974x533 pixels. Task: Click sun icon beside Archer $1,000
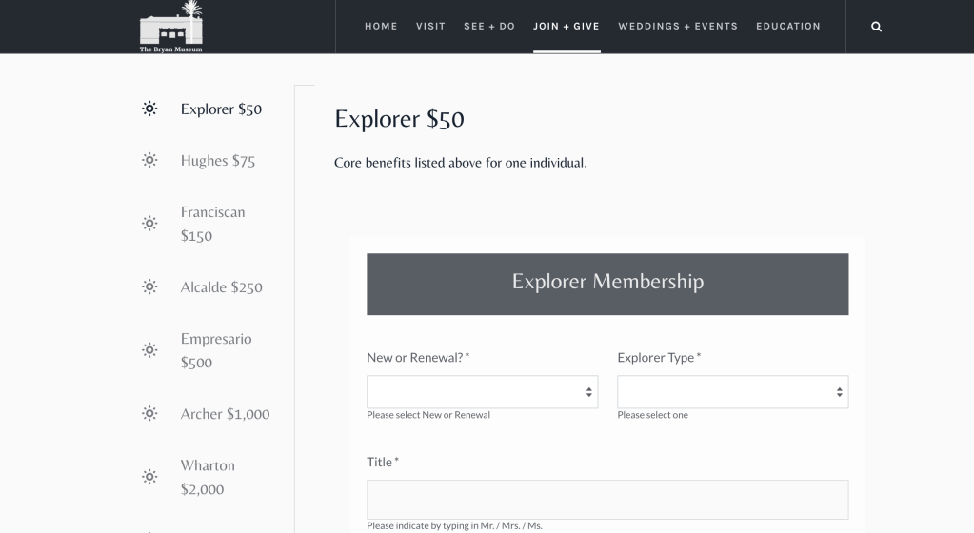pos(149,413)
